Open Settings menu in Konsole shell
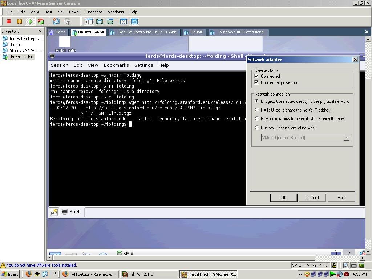This screenshot has width=372, height=279. pyautogui.click(x=144, y=65)
